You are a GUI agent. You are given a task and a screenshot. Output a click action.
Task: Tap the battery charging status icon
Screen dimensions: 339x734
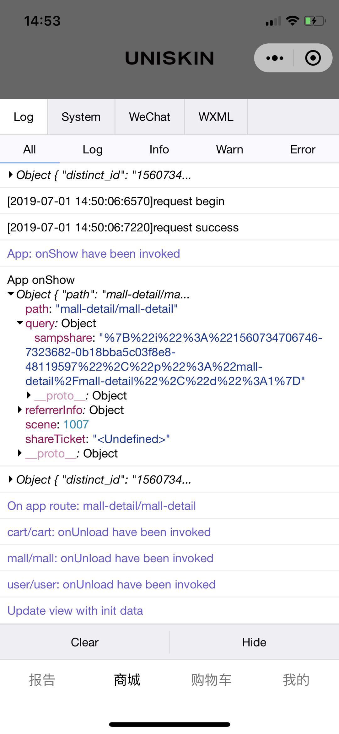[315, 21]
